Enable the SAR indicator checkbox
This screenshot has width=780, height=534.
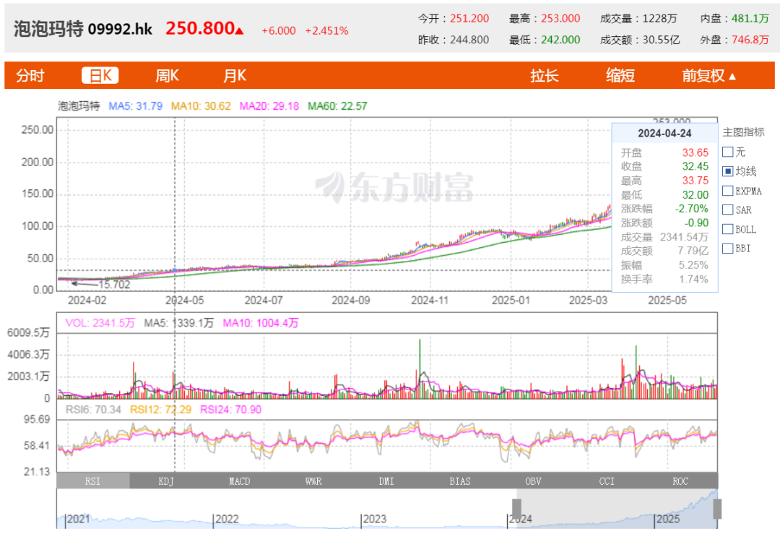tap(728, 210)
